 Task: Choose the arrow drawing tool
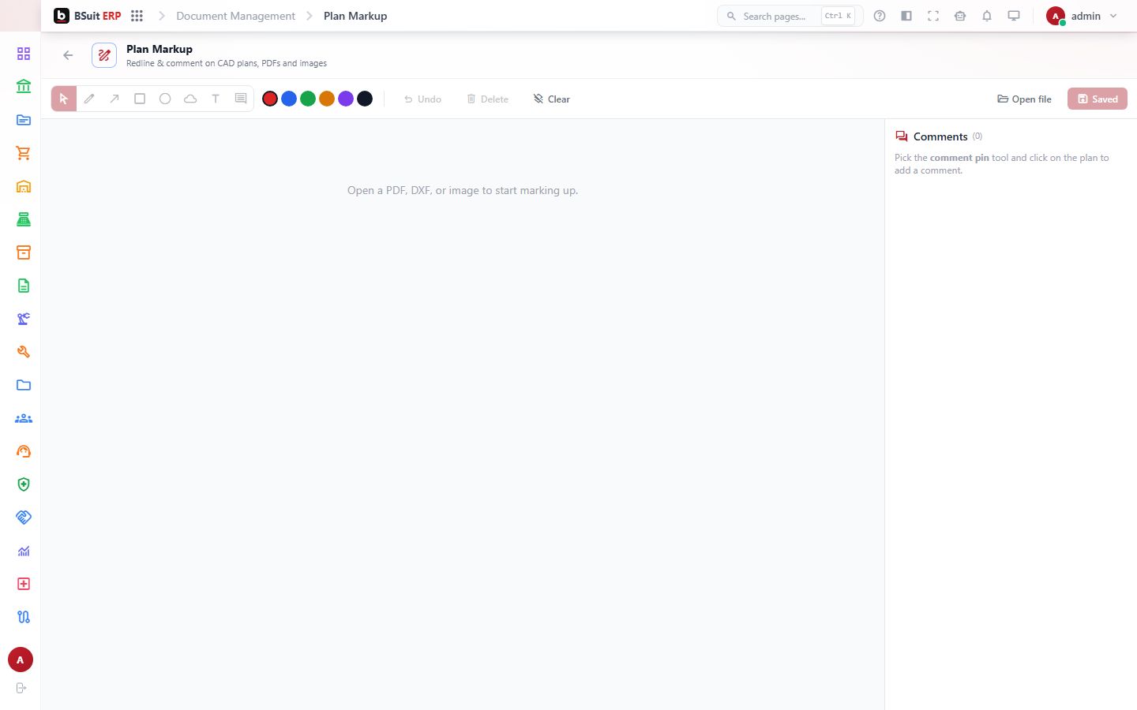pos(114,99)
